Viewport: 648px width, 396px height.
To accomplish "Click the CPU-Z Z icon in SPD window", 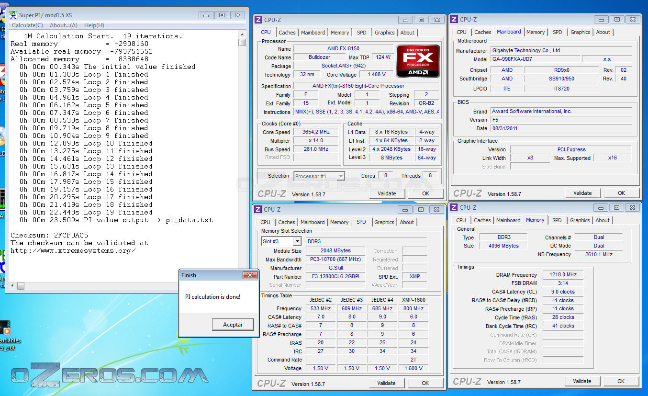I will pyautogui.click(x=258, y=209).
